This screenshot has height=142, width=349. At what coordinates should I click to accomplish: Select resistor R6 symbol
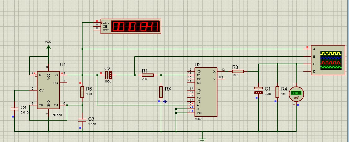pos(82,92)
